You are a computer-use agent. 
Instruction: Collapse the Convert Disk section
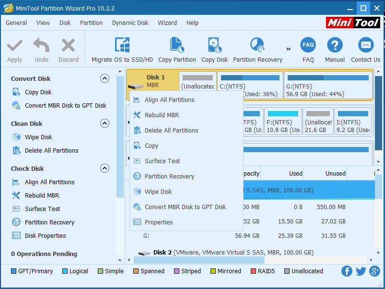pyautogui.click(x=105, y=78)
